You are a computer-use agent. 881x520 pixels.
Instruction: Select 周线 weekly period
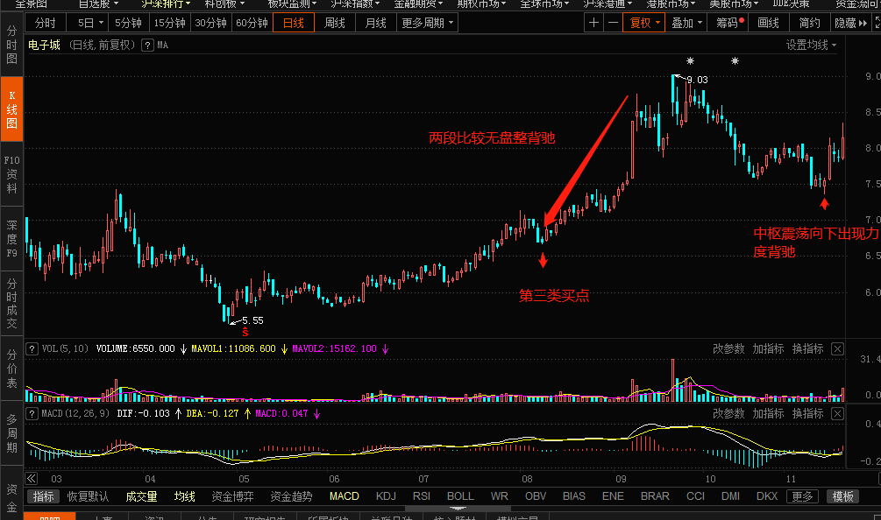(335, 23)
